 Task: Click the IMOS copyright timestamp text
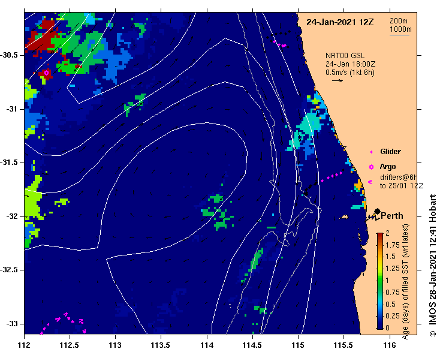click(x=433, y=265)
